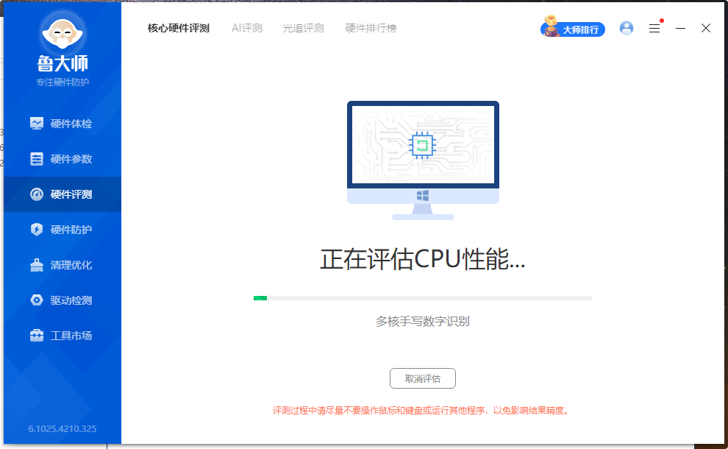Open the user account avatar
The width and height of the screenshot is (728, 449).
(627, 28)
